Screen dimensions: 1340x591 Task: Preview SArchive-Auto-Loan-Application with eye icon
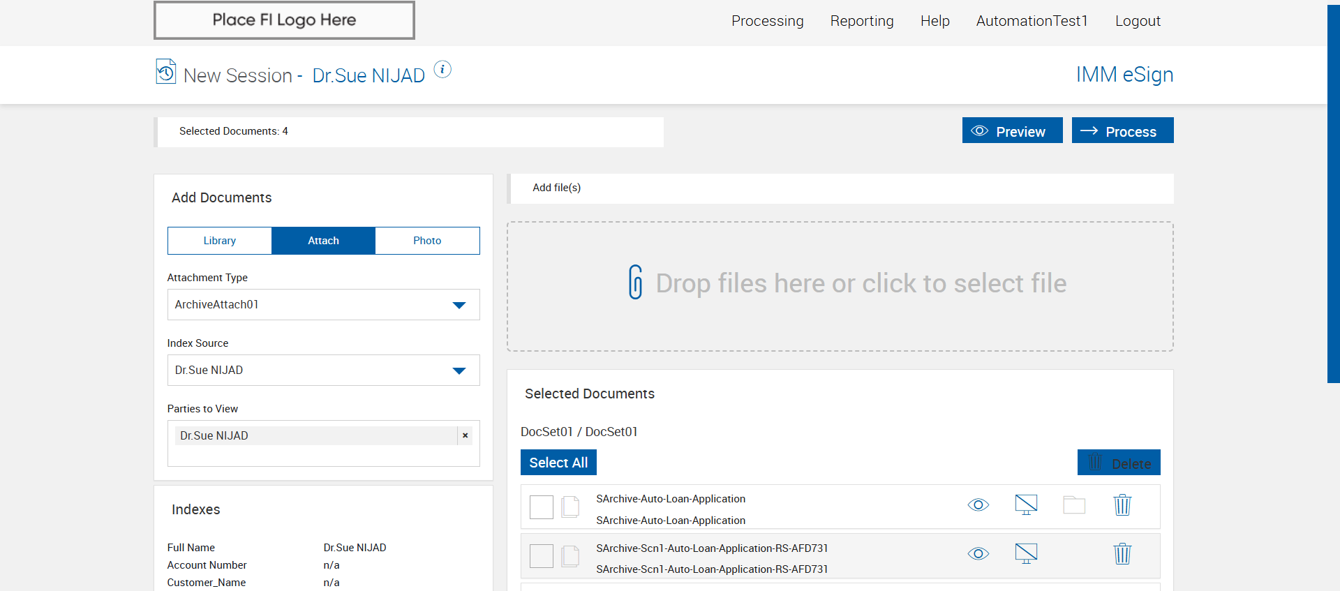(978, 504)
